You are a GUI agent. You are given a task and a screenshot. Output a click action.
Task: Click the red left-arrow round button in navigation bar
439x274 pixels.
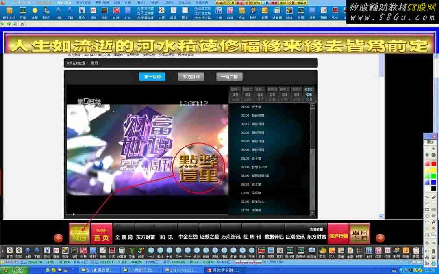pos(58,238)
